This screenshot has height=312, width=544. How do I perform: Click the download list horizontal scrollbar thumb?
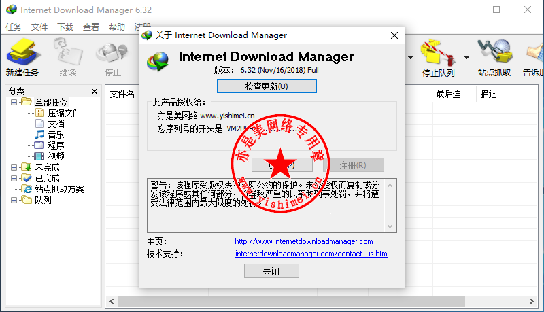(x=292, y=302)
